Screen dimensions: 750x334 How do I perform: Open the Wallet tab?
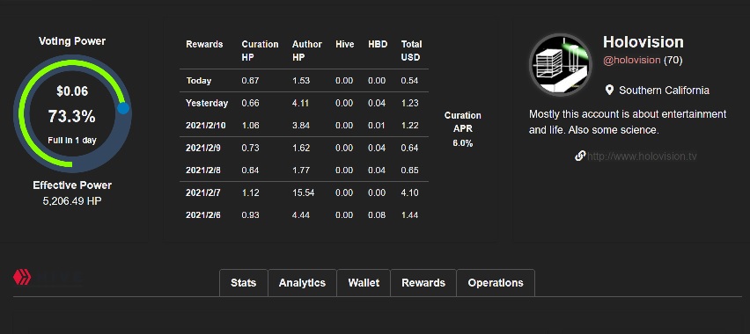point(364,283)
